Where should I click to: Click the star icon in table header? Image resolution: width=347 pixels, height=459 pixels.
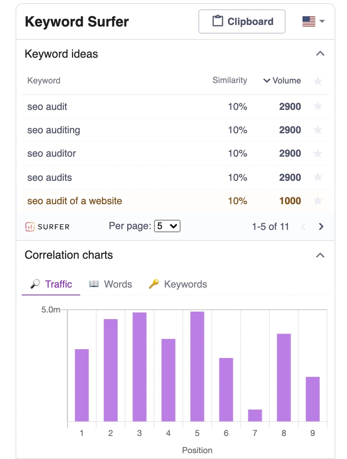click(x=318, y=81)
